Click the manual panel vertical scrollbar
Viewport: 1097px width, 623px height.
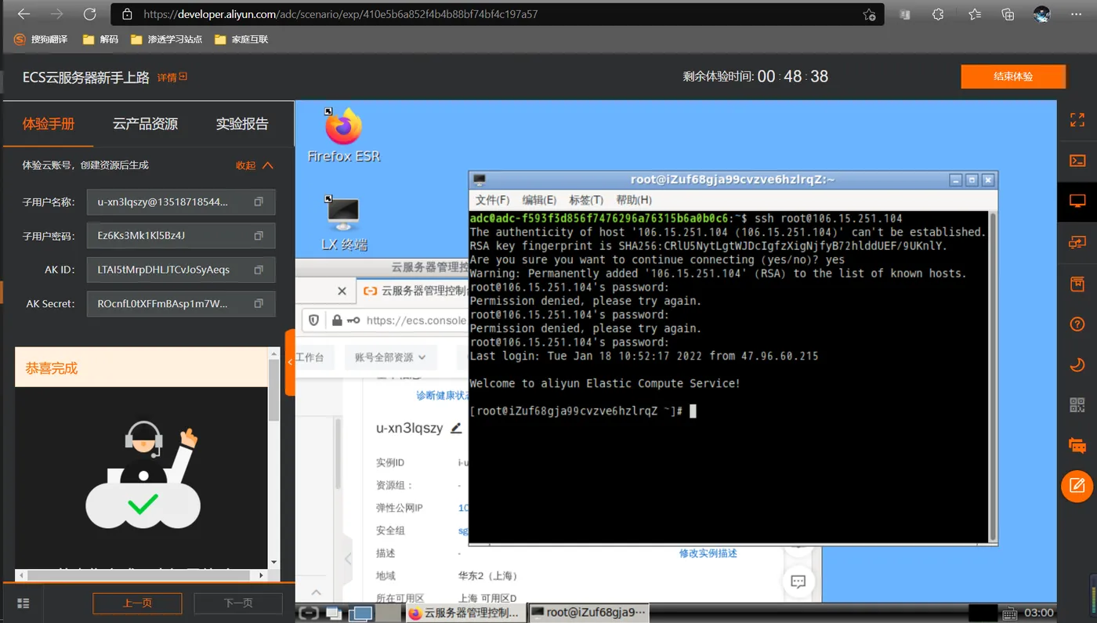pos(273,392)
